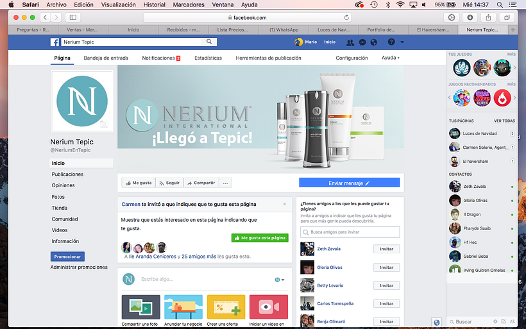Open Configuración link
This screenshot has width=526, height=329.
[352, 58]
